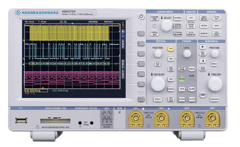The height and width of the screenshot is (147, 240).
Task: Open the Horizontal MENU button
Action: coord(214,64)
